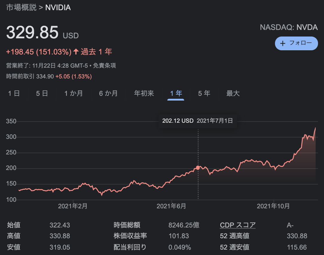Click the 100 y-axis label
Image resolution: width=324 pixels, height=255 pixels.
11,200
